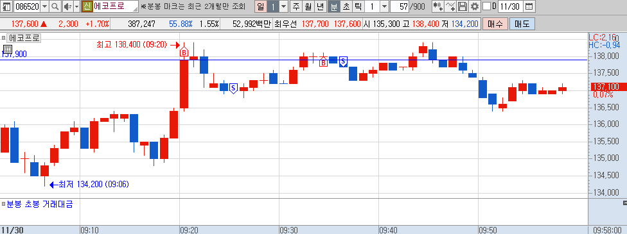Click the change rate +1.70%
This screenshot has width=627, height=234.
[x=97, y=24]
